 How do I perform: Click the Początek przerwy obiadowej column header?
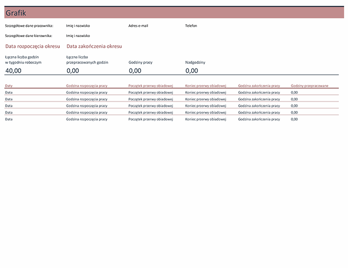click(x=151, y=86)
